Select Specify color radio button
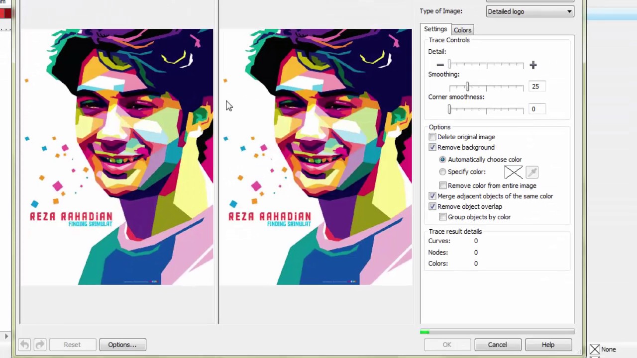This screenshot has width=637, height=358. point(442,172)
